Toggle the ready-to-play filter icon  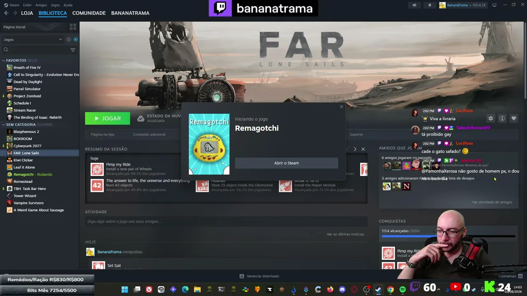click(76, 39)
